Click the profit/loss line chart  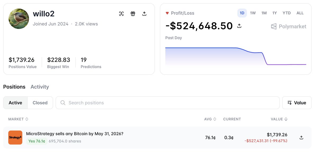click(x=236, y=56)
